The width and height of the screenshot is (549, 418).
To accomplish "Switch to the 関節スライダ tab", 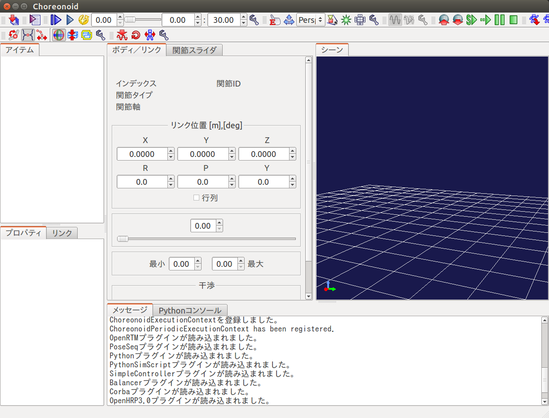I will point(194,50).
